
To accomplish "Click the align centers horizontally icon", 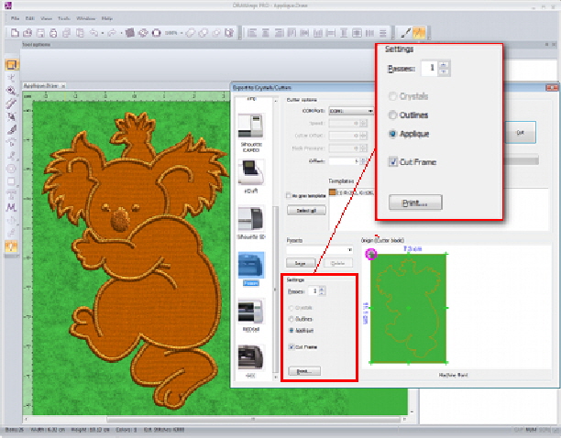I will pos(266,33).
